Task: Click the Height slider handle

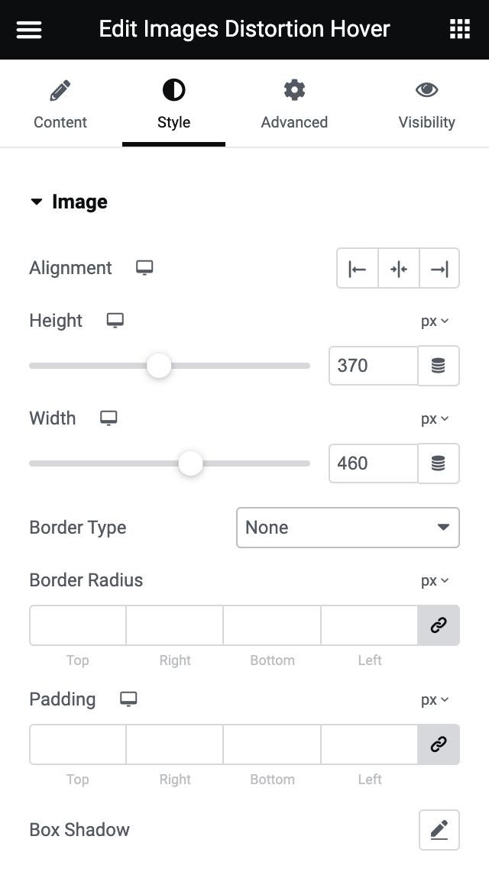Action: (x=159, y=366)
